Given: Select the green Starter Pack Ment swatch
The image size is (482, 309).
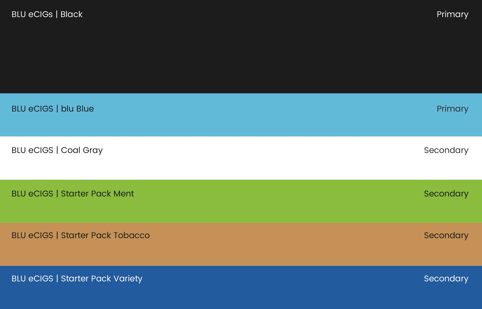Looking at the screenshot, I should coord(241,209).
